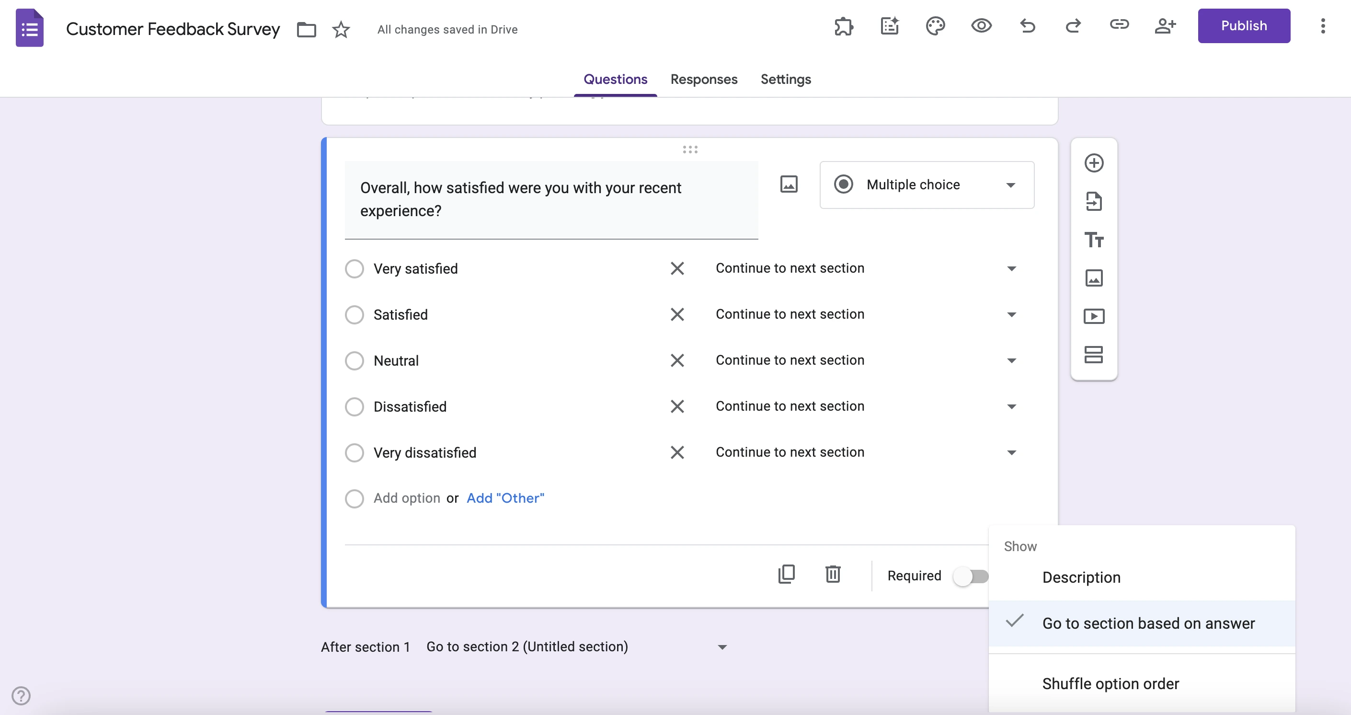Click the question text input field

click(550, 200)
